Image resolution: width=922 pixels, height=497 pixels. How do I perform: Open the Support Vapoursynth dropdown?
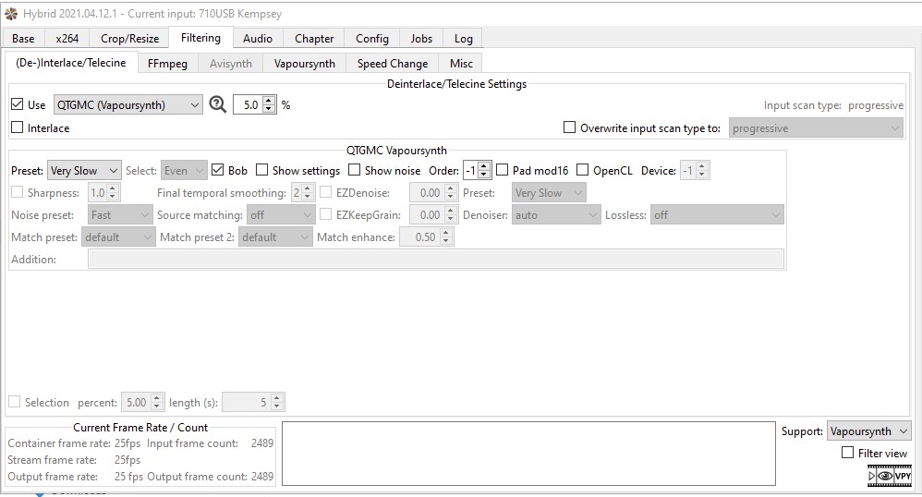(868, 431)
